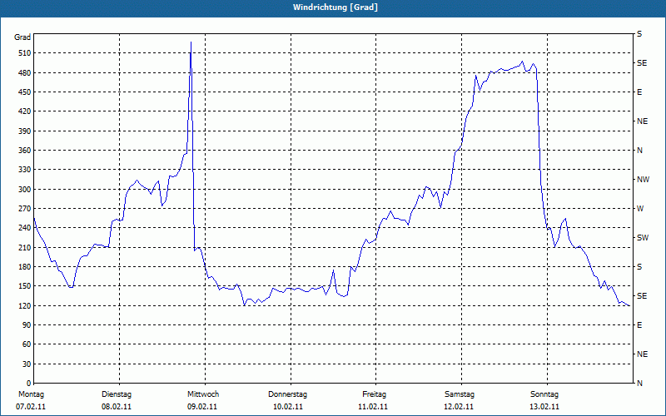Select the 420 y-axis tick label
Screen dimensions: 666x416
click(24, 111)
